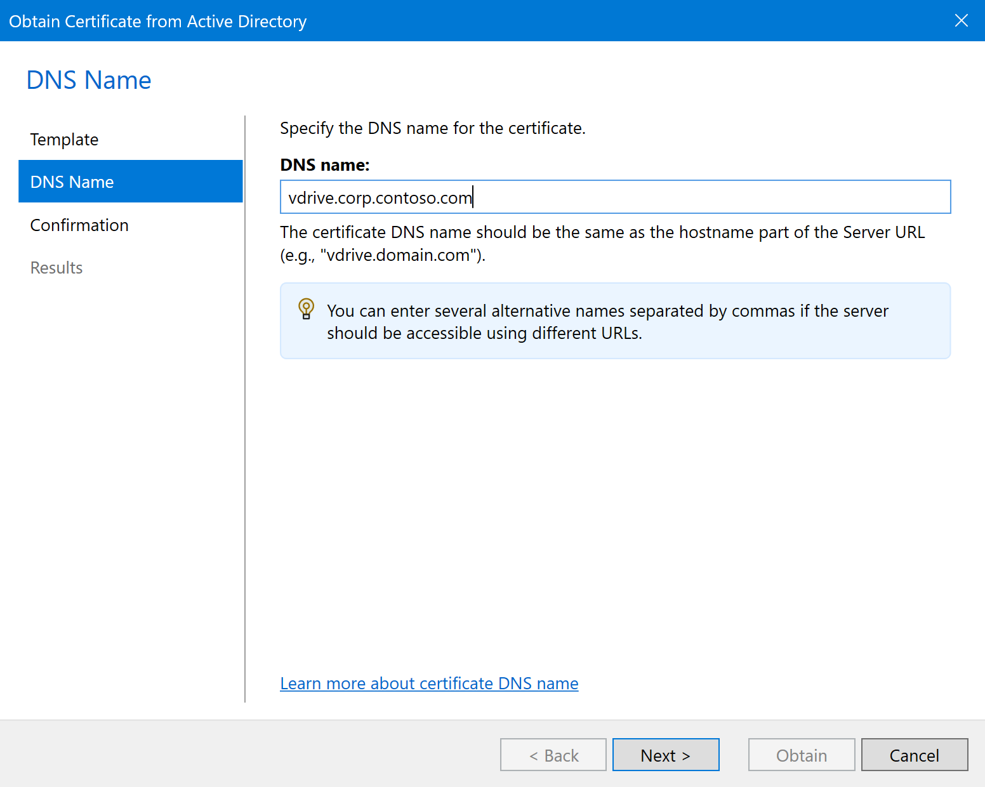
Task: Click the bold 'DNS name:' field label
Action: [324, 165]
